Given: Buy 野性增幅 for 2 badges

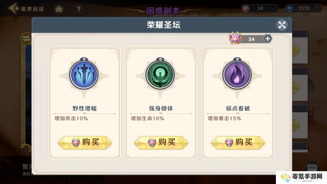Looking at the screenshot, I should pos(85,143).
